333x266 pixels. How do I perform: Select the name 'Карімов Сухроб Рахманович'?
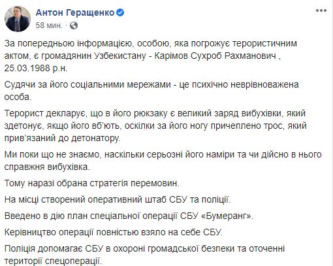215,56
